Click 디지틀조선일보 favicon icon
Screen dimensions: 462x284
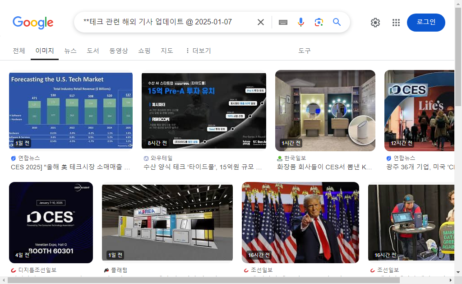click(x=13, y=270)
